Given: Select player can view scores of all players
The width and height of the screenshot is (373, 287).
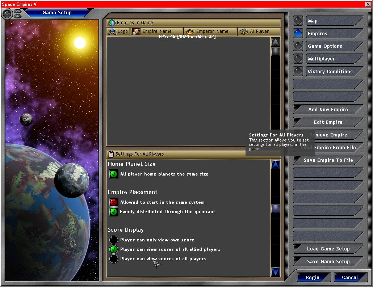Looking at the screenshot, I should 114,259.
